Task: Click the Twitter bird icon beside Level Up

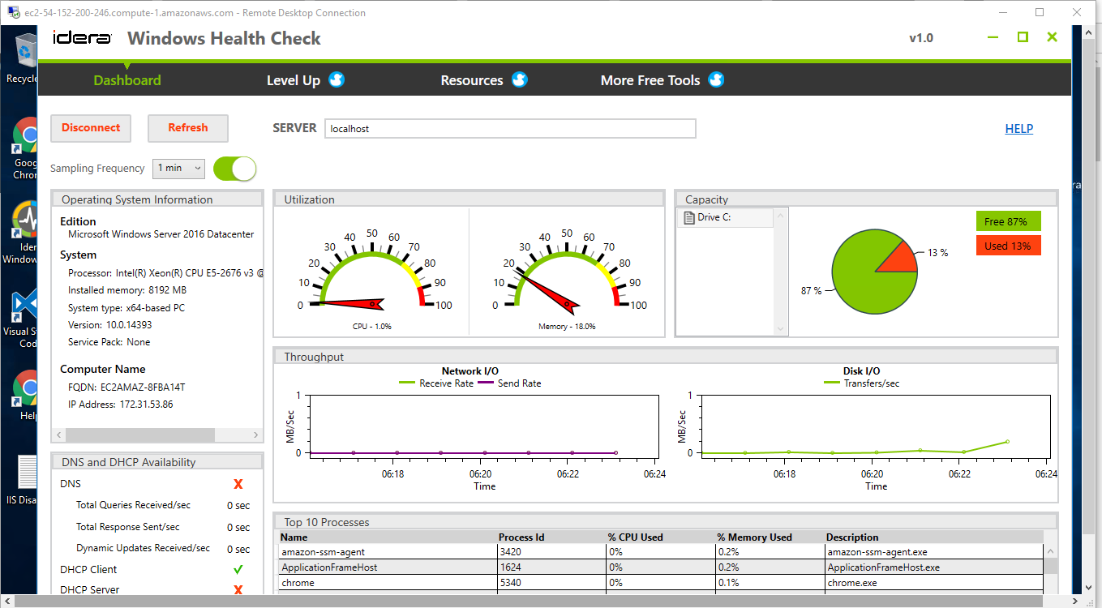Action: 337,79
